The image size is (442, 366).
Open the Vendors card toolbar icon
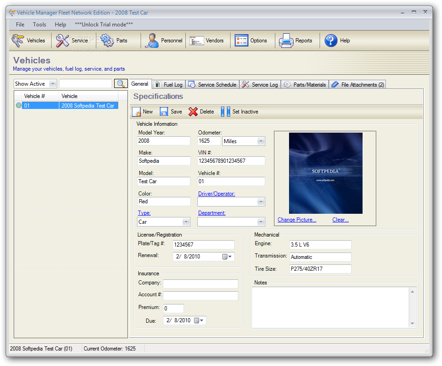(196, 41)
